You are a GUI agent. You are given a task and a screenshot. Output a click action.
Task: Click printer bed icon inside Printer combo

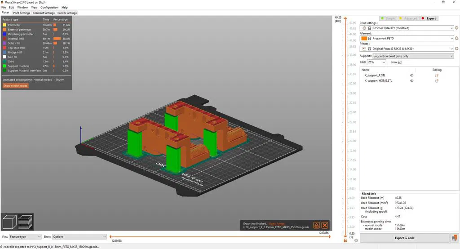click(364, 49)
